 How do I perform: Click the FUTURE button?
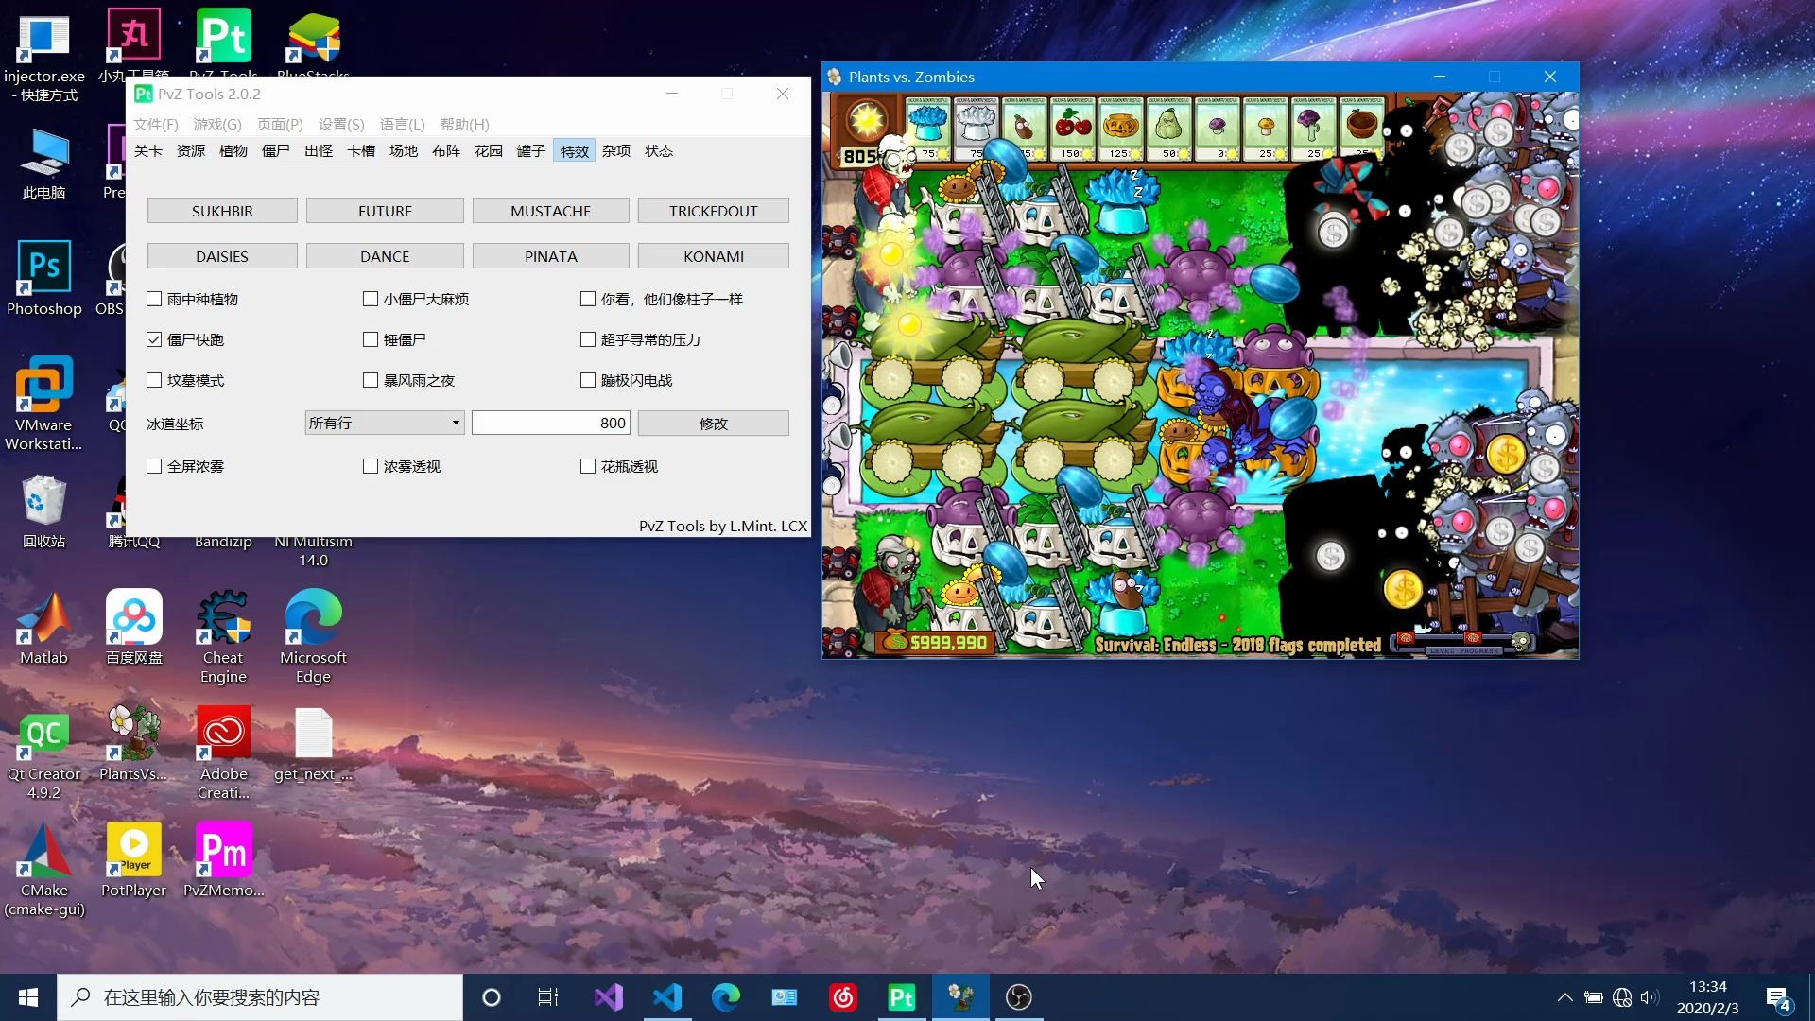click(385, 211)
